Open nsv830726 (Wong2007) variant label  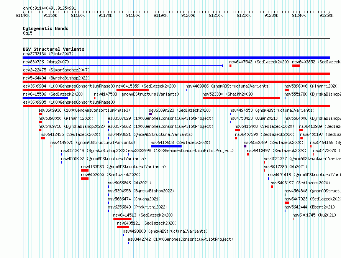46,62
